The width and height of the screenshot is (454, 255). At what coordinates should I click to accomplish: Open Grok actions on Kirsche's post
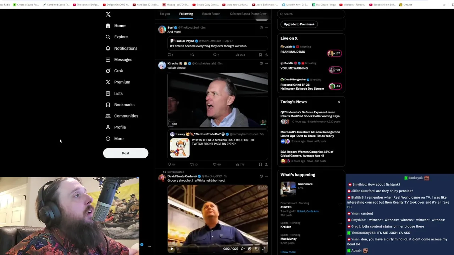pyautogui.click(x=261, y=63)
